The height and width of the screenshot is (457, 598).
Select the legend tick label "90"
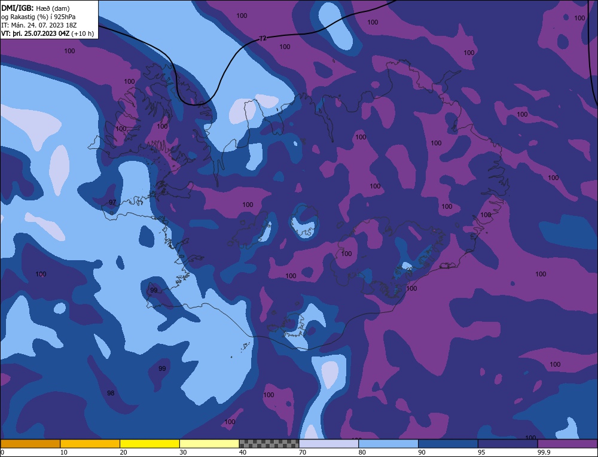[422, 452]
